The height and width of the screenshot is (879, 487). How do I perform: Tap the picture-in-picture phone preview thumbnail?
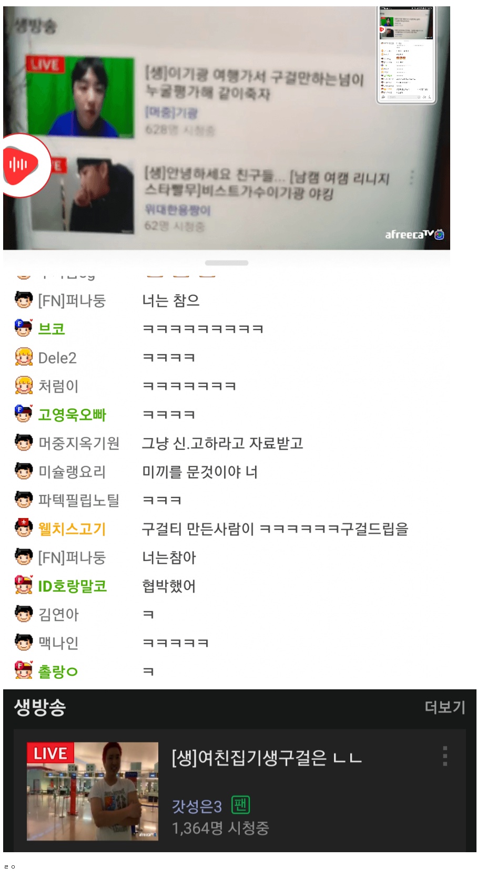point(406,55)
